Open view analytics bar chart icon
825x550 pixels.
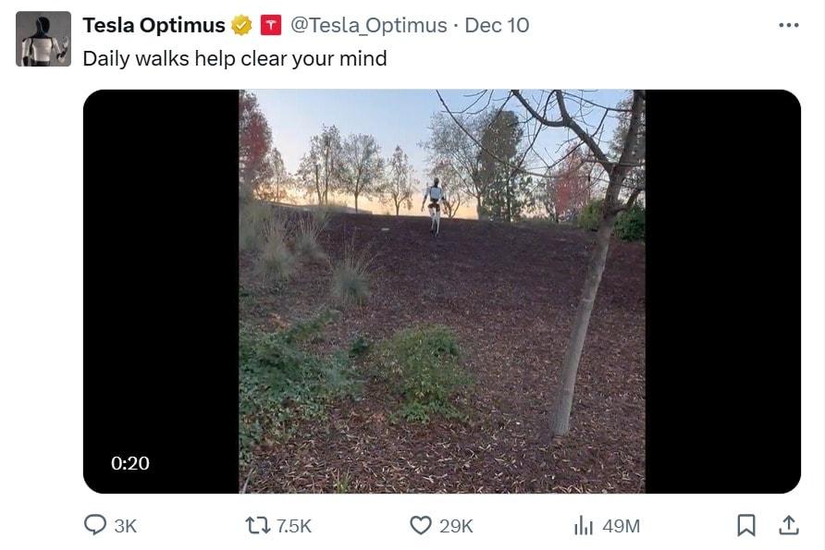584,525
